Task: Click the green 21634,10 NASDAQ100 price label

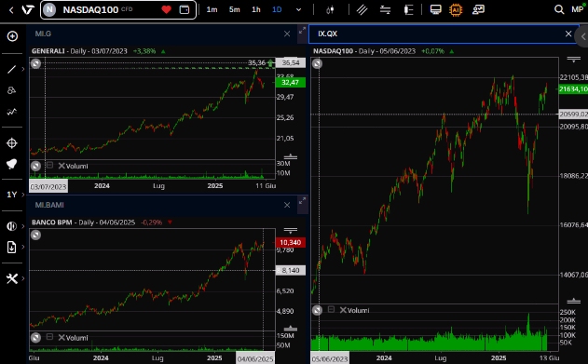Action: 573,89
